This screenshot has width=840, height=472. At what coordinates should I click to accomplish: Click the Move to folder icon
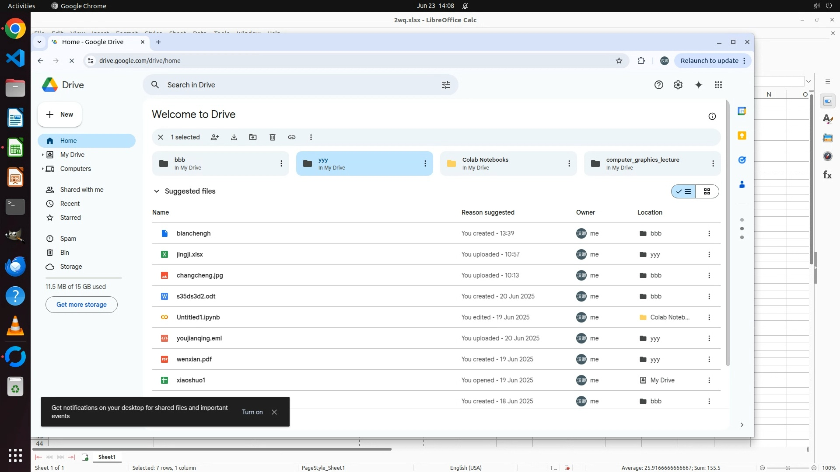[x=253, y=137]
